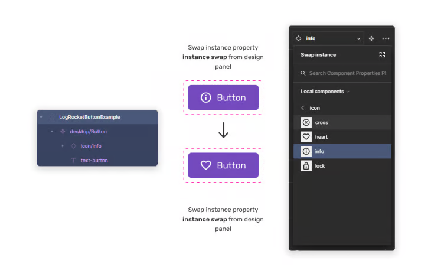
Task: Choose the lock icon component
Action: click(x=342, y=166)
